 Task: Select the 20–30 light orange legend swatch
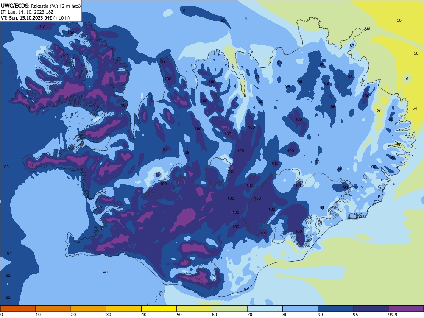[89, 309]
